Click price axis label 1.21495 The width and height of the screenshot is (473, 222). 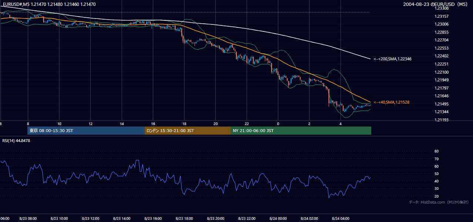[x=441, y=104]
